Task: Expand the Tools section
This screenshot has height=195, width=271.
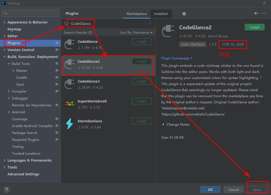Action: [x=4, y=167]
